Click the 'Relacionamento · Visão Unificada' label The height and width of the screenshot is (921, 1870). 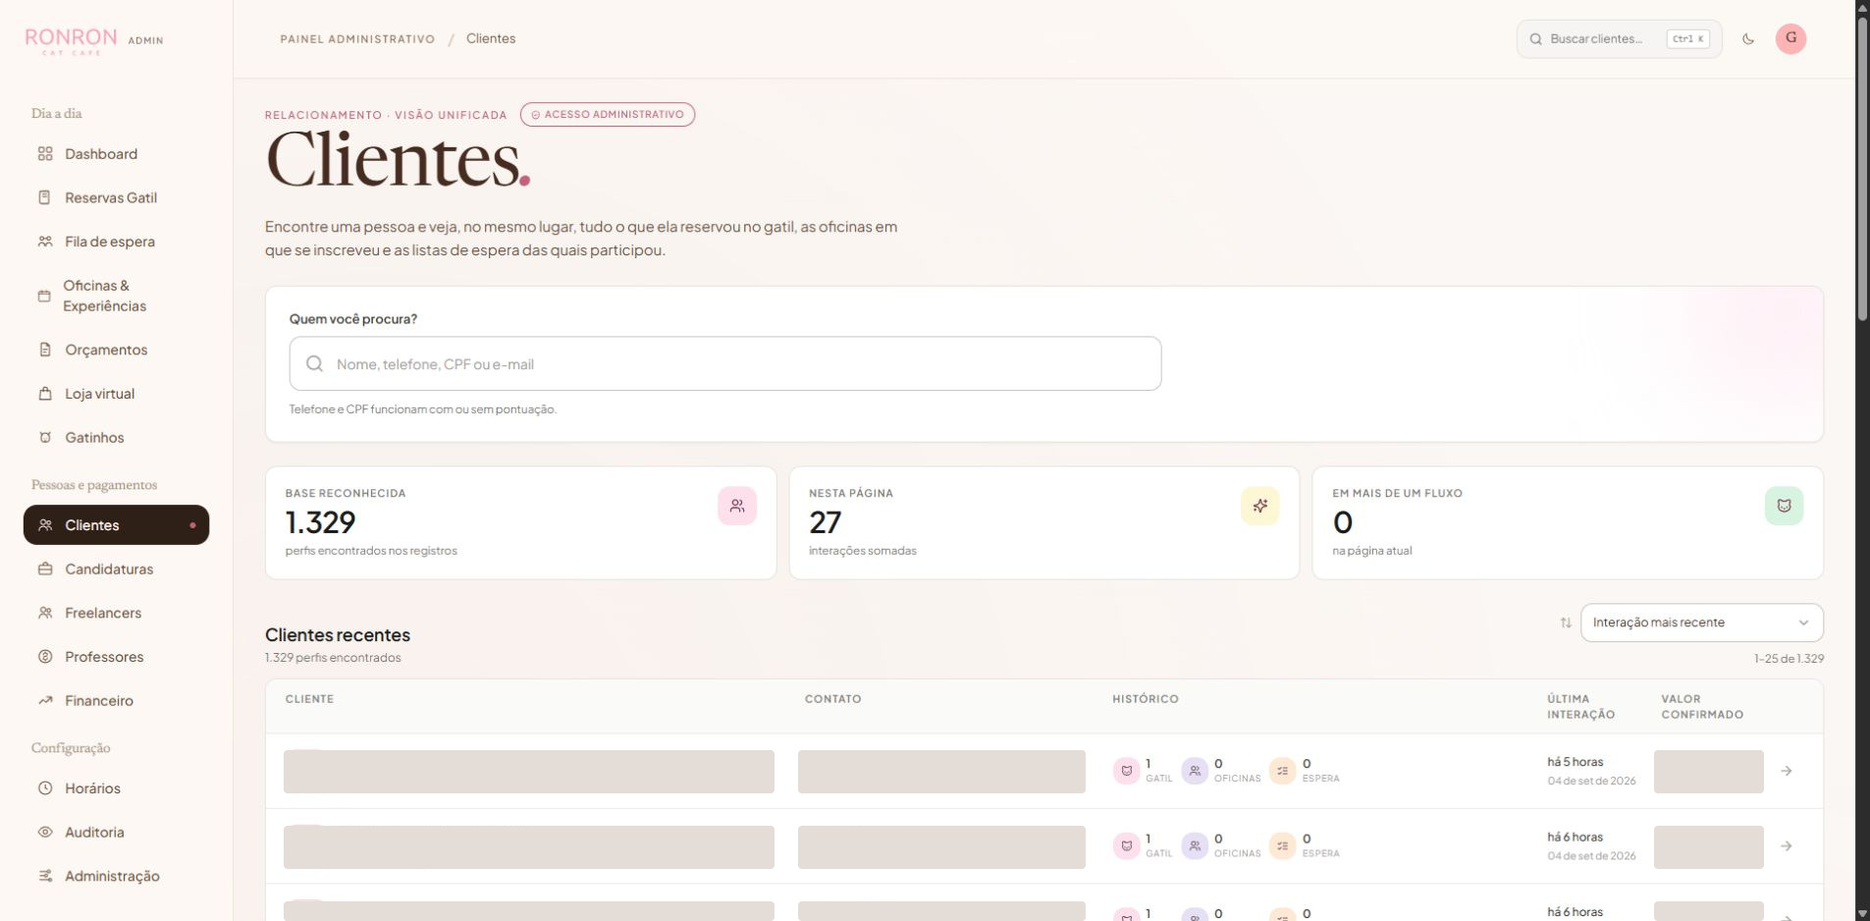point(386,115)
